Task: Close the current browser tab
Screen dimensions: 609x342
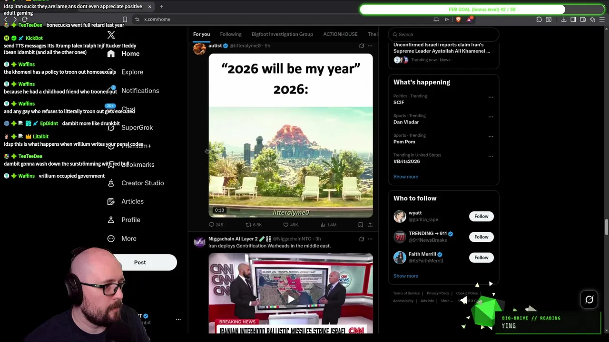Action: click(149, 7)
